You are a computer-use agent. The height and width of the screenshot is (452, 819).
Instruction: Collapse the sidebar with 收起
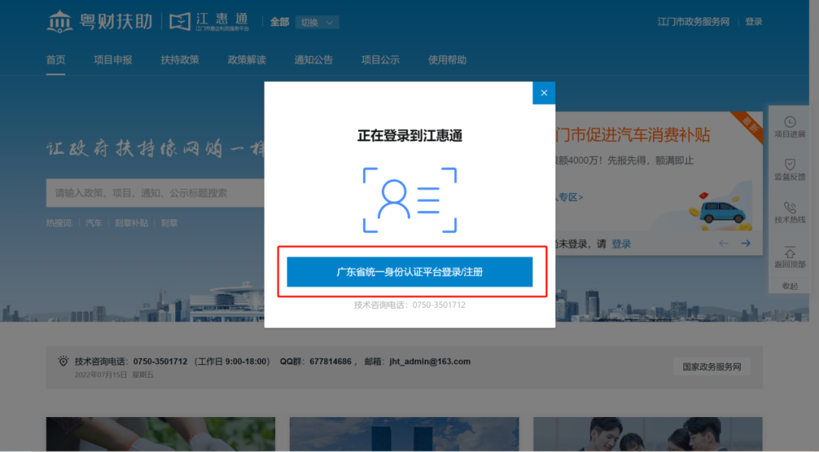coord(789,286)
